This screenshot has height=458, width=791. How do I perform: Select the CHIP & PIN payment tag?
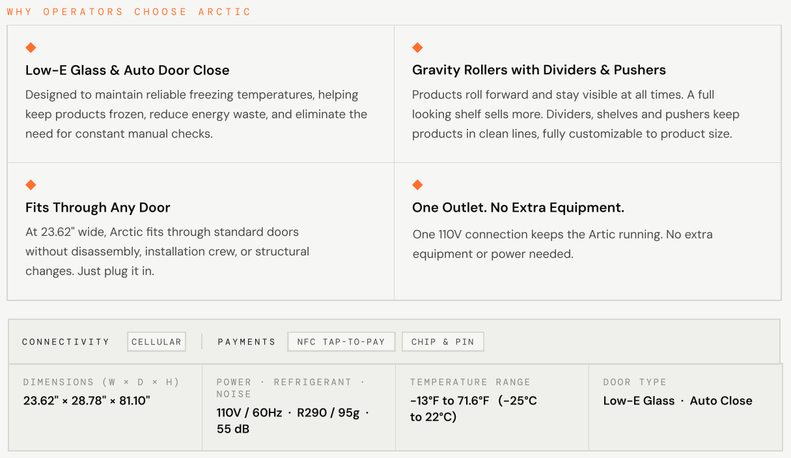click(x=443, y=342)
